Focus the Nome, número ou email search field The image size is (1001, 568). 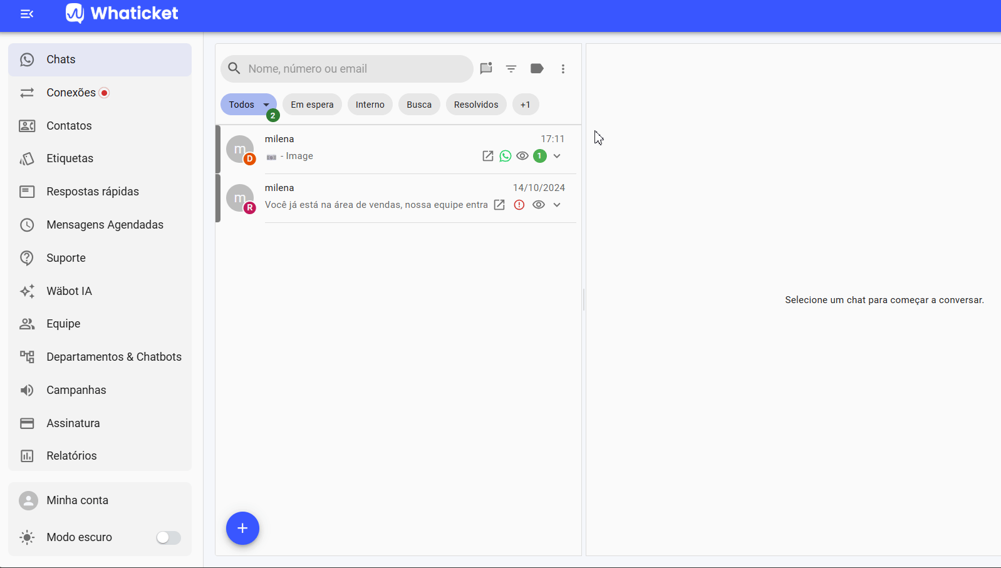click(347, 69)
